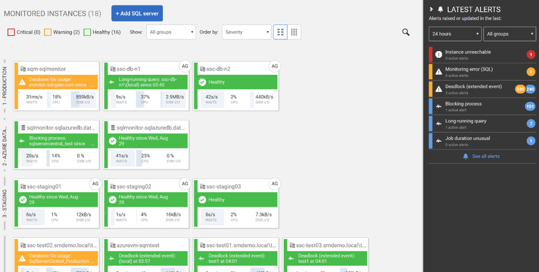Click the Blocking process status on sqlmonitor-sqlazuredb
The height and width of the screenshot is (272, 539).
58,141
